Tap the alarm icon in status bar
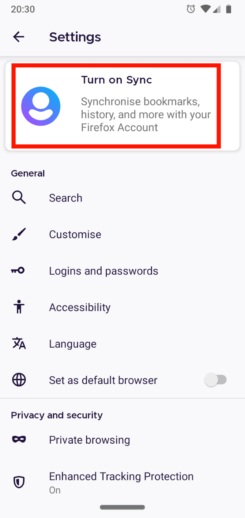Image resolution: width=245 pixels, height=518 pixels. tap(191, 9)
